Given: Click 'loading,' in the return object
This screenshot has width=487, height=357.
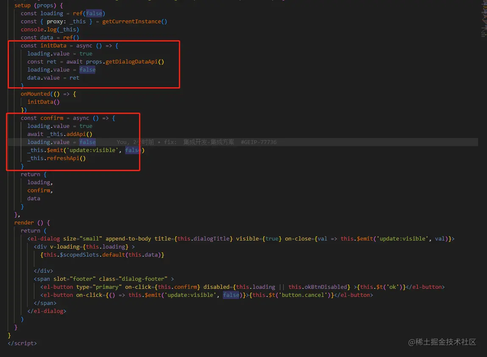Looking at the screenshot, I should click(x=40, y=183).
